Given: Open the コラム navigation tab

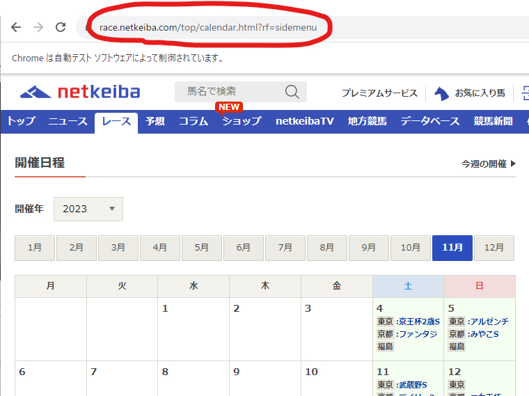Looking at the screenshot, I should (194, 121).
